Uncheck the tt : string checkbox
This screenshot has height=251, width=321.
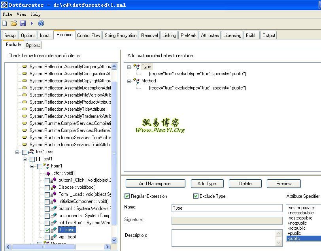point(47,230)
